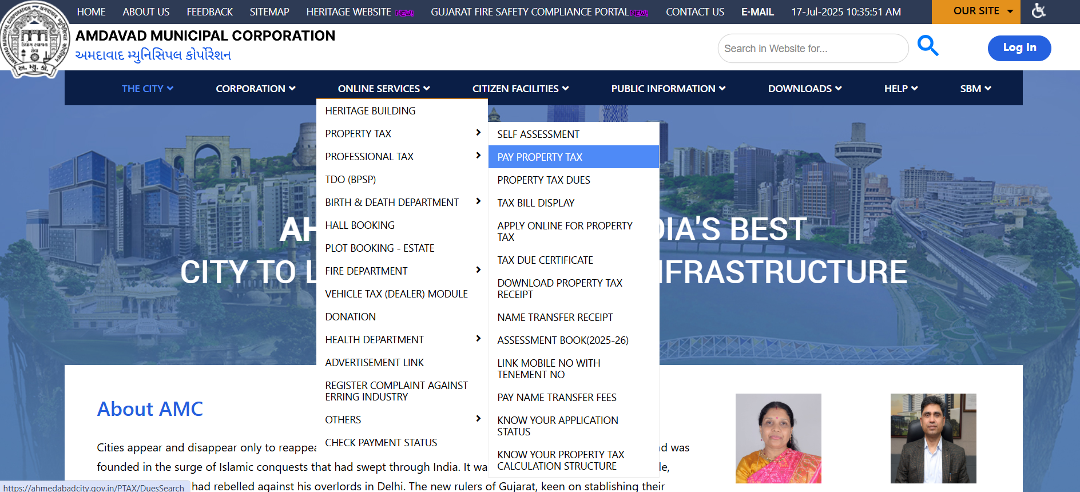The width and height of the screenshot is (1080, 492).
Task: Go to HOME link
Action: tap(92, 12)
